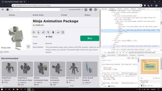Preview the third ninja animation icon
This screenshot has width=162, height=91.
[x=43, y=32]
